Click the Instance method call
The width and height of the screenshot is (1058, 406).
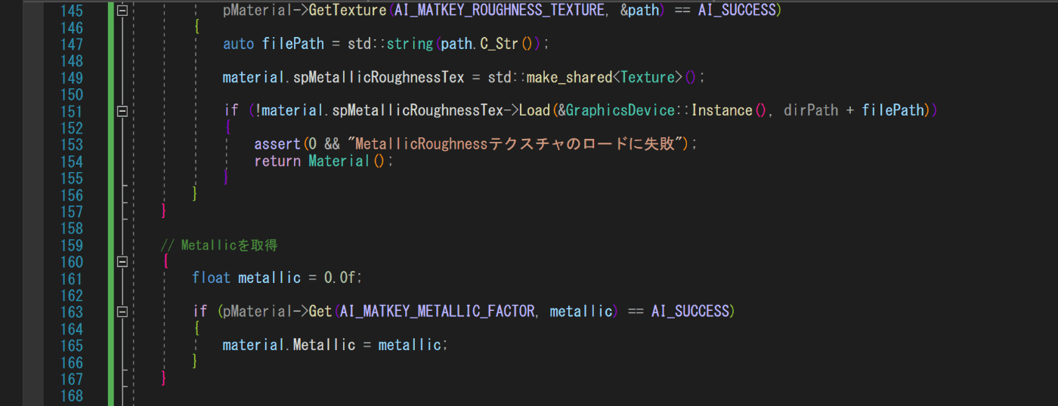pos(722,110)
